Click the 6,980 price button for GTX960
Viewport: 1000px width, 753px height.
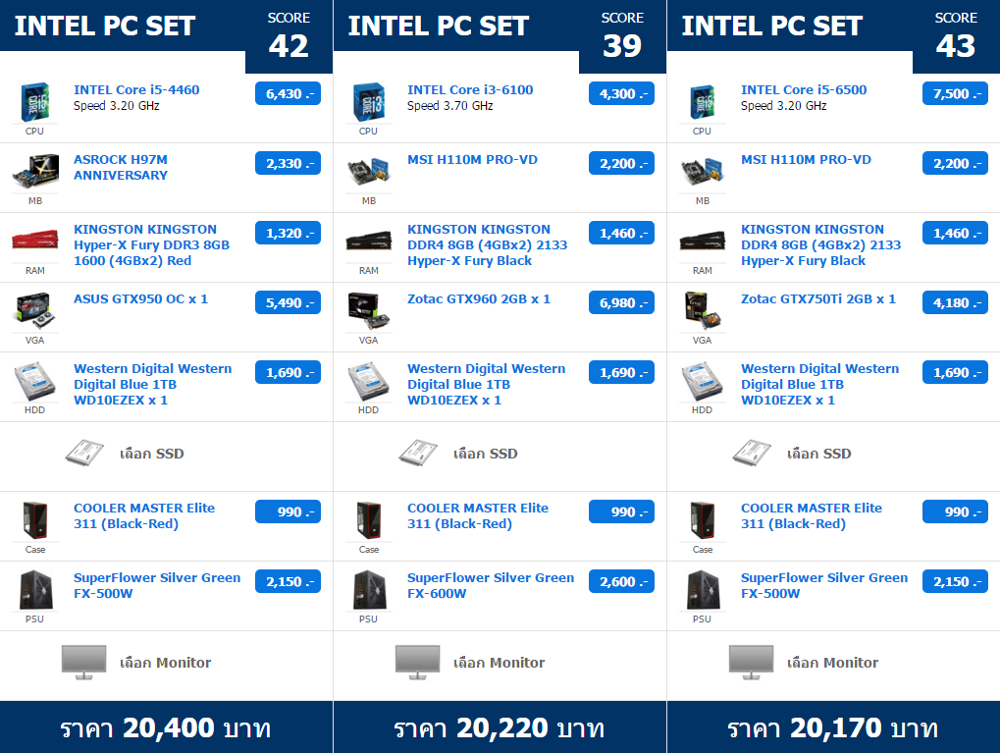[621, 303]
